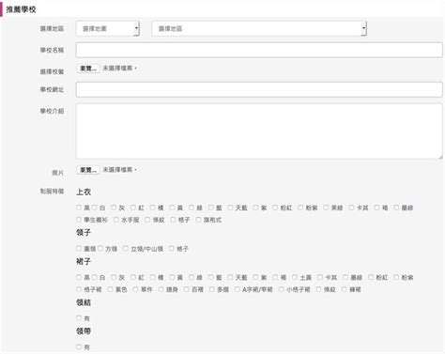Check 褐 in the 上衣 row

pyautogui.click(x=377, y=208)
